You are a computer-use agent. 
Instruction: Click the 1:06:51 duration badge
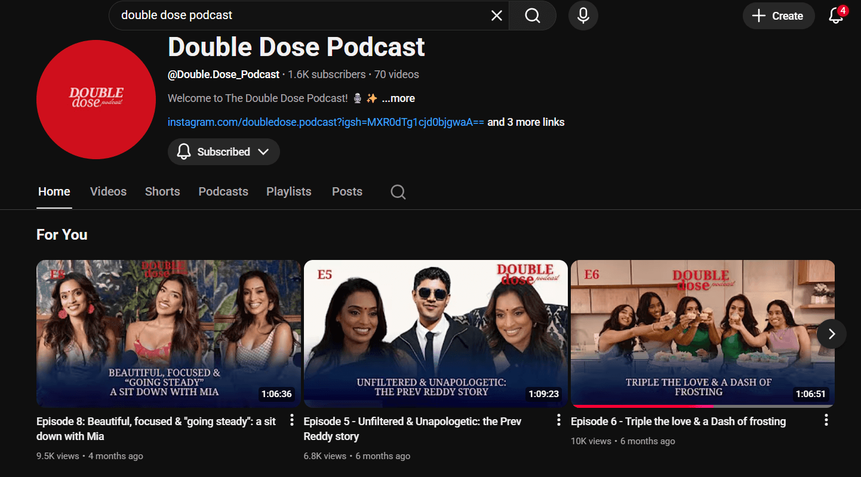click(x=811, y=394)
